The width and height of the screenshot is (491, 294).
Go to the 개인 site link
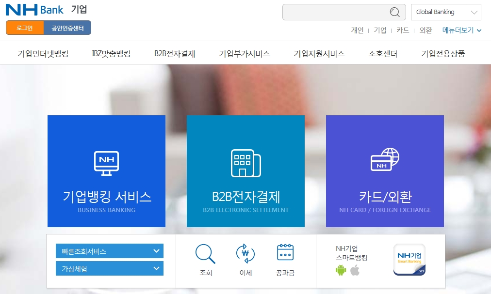coord(357,30)
